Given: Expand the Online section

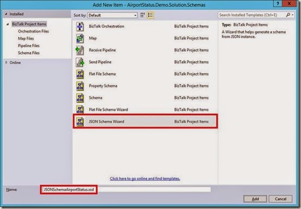Looking at the screenshot, I should tap(7, 63).
